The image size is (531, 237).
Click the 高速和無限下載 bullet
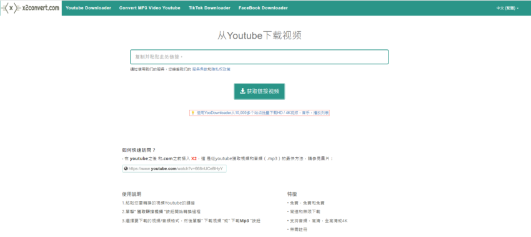pos(304,211)
